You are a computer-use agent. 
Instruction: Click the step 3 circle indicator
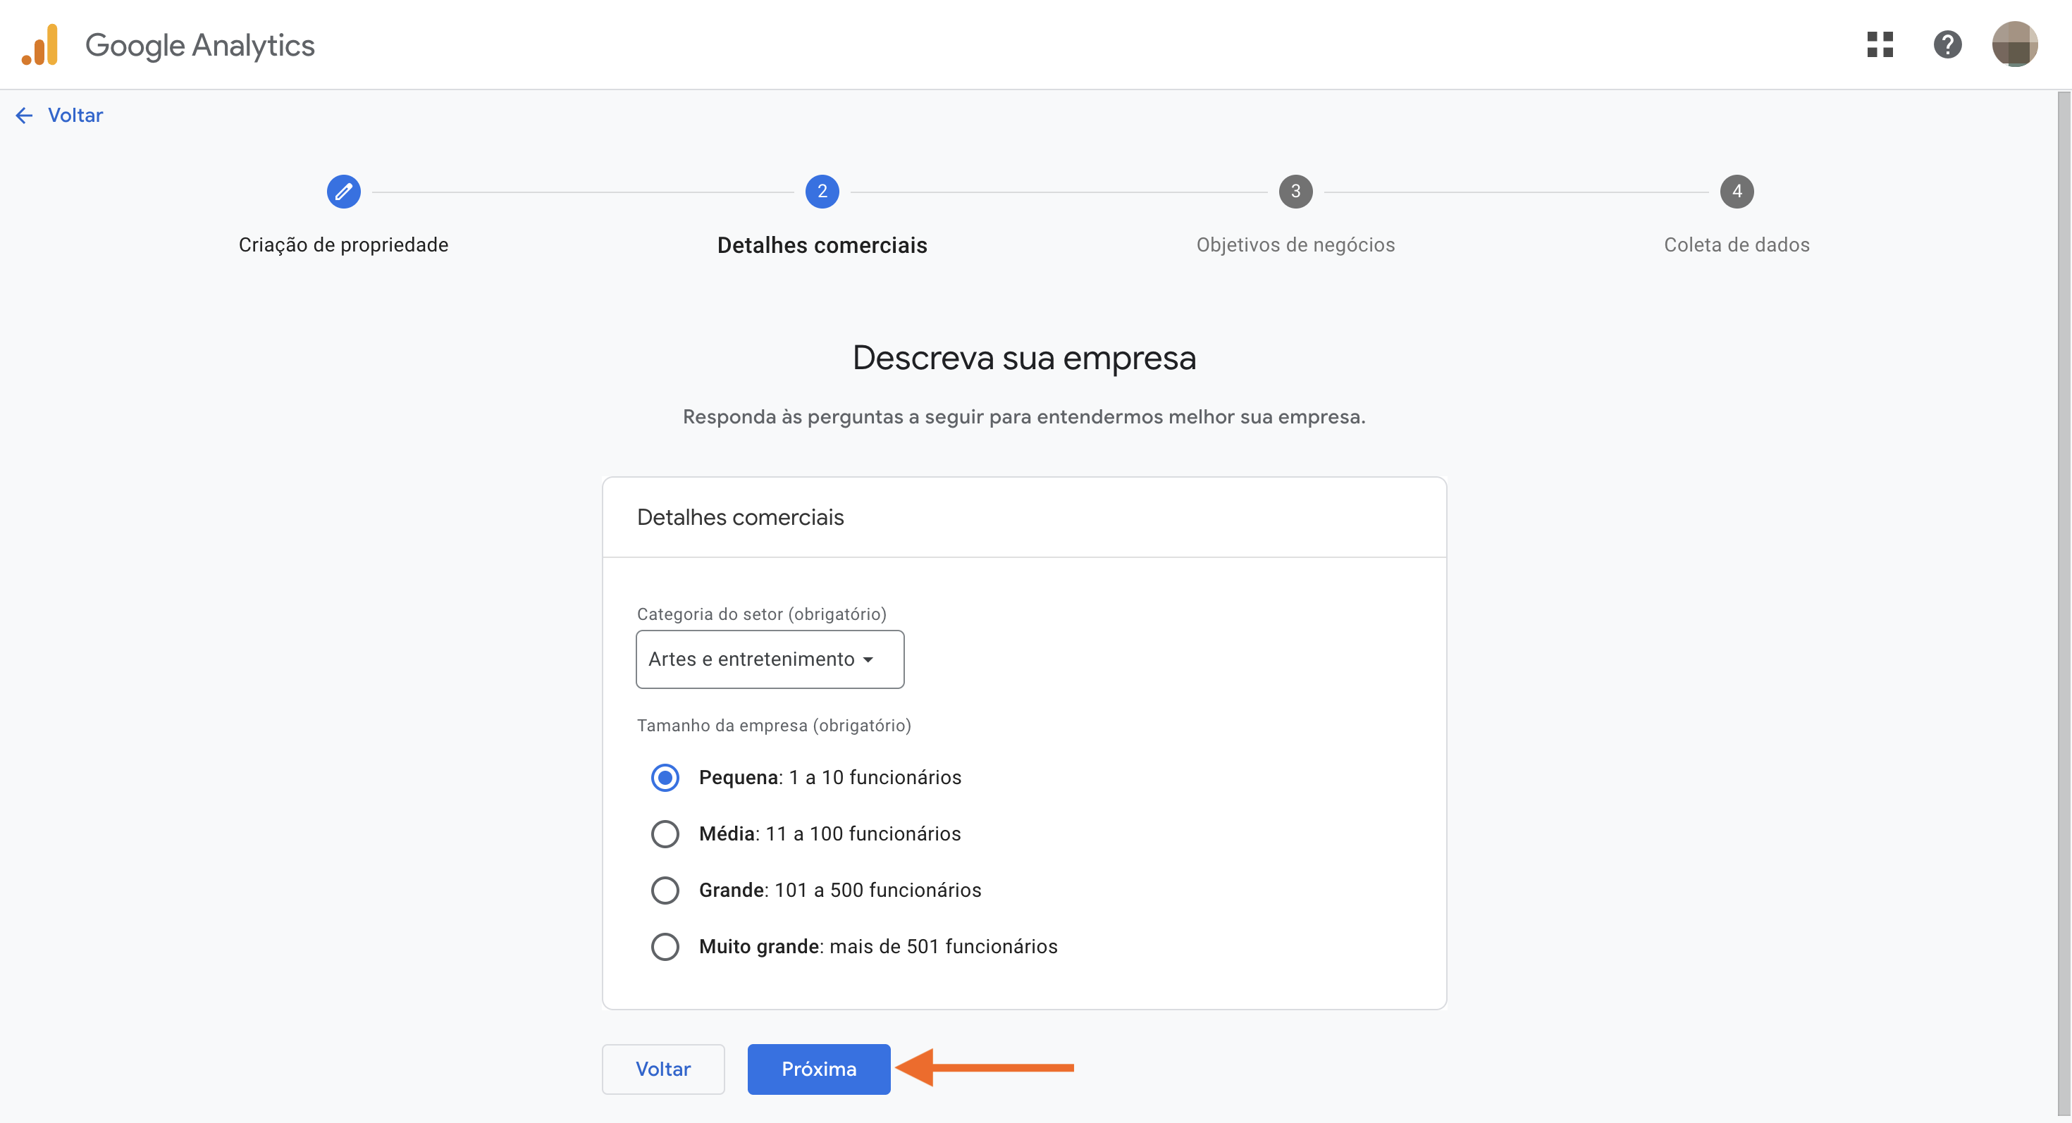pos(1295,192)
